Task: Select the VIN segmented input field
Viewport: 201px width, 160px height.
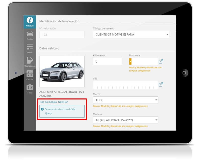Action: coord(125,85)
